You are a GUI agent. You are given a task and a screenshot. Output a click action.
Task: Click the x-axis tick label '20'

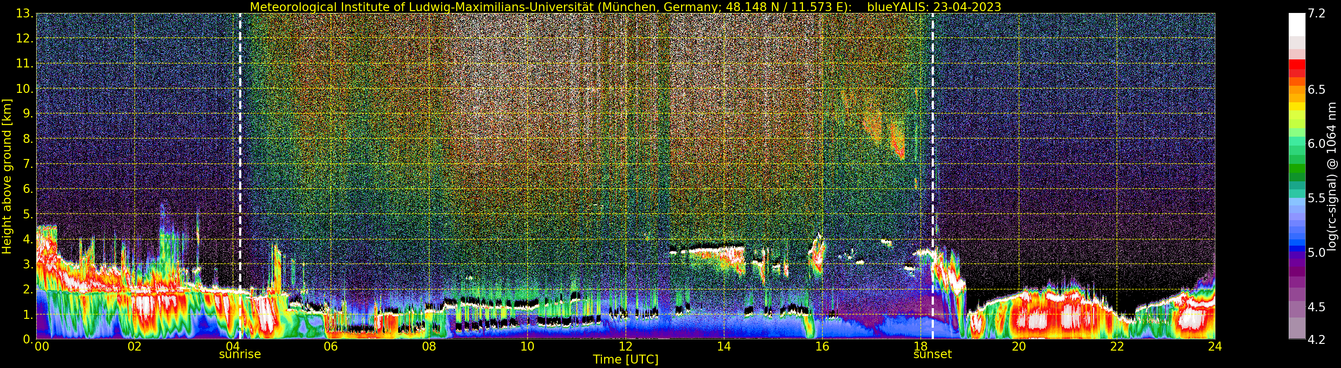(x=1018, y=347)
